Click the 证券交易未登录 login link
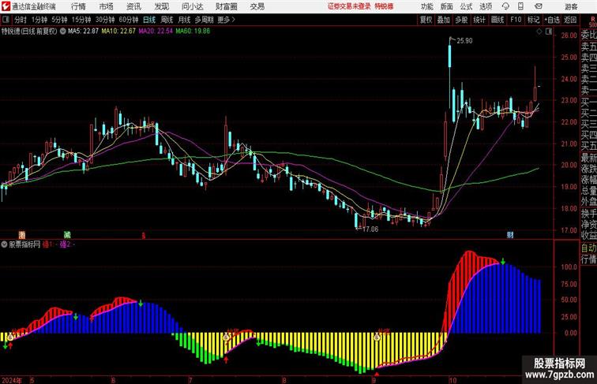597x384 pixels. point(349,6)
